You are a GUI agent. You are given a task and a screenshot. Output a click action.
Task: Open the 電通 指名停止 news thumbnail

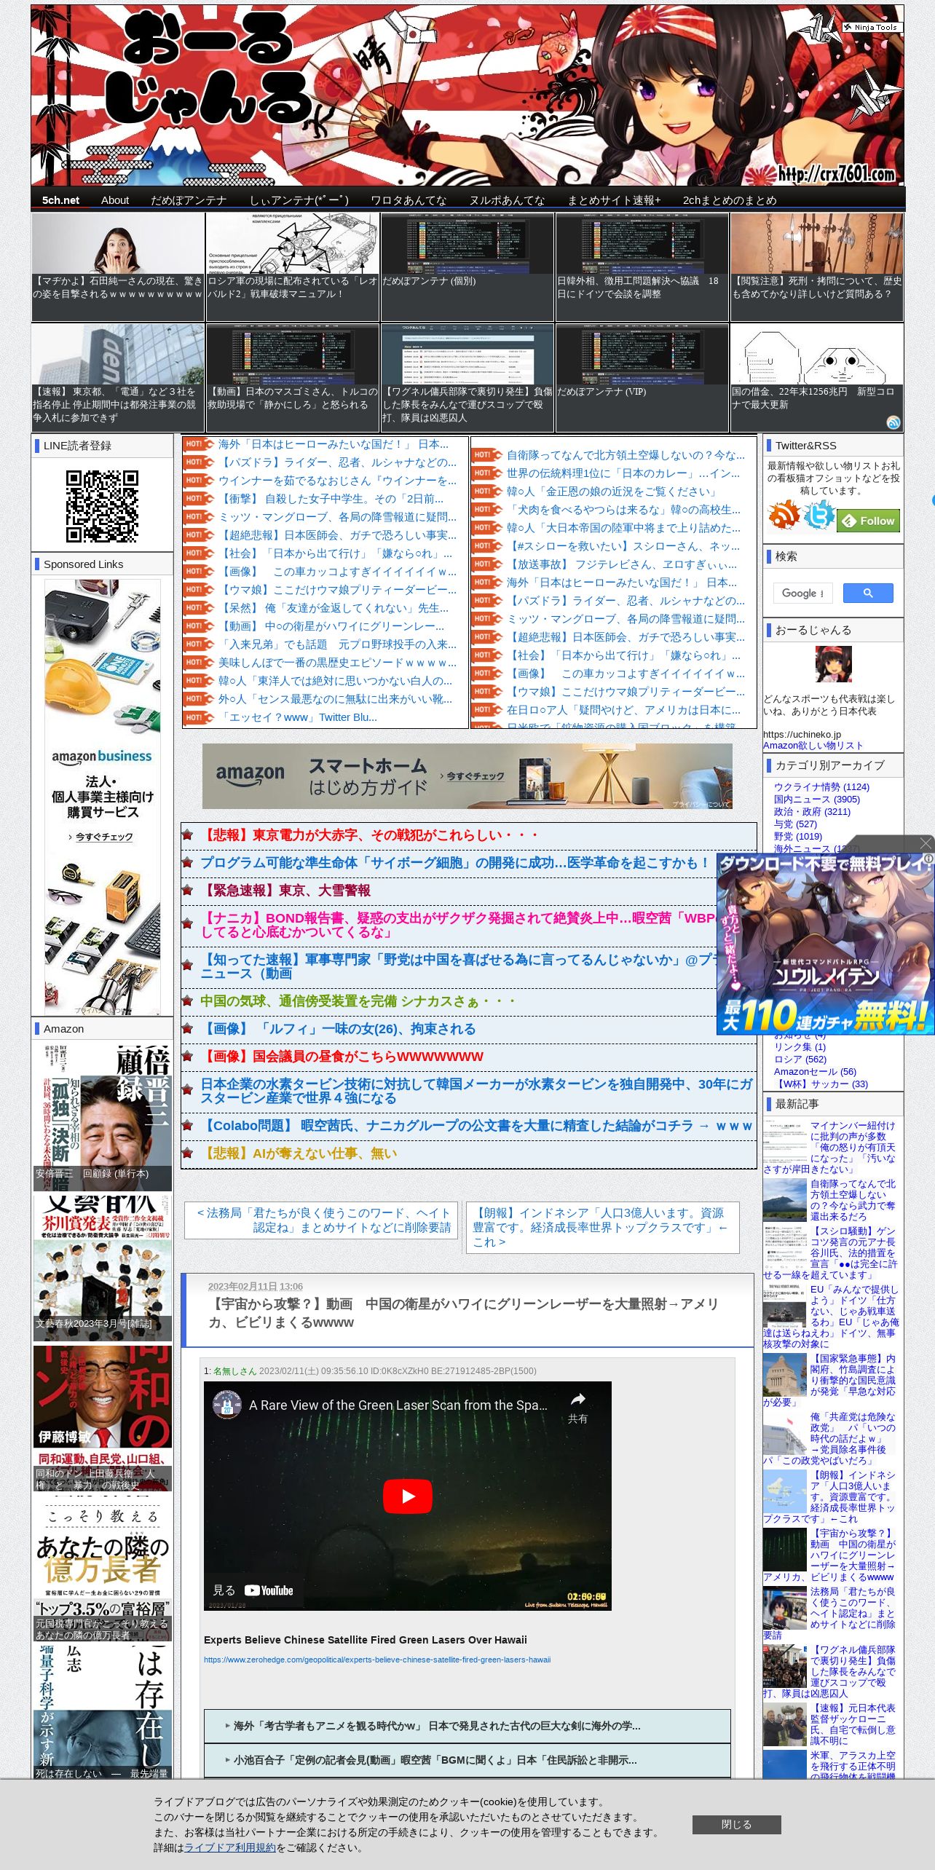click(118, 378)
